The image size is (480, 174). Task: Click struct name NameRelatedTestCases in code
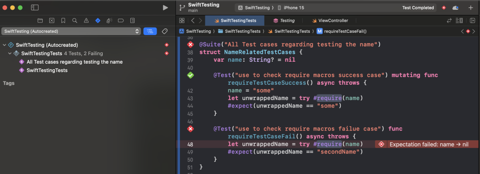pyautogui.click(x=260, y=52)
